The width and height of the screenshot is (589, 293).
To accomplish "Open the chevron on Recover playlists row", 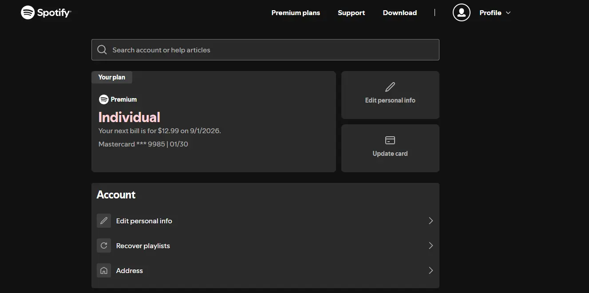I will (x=431, y=245).
